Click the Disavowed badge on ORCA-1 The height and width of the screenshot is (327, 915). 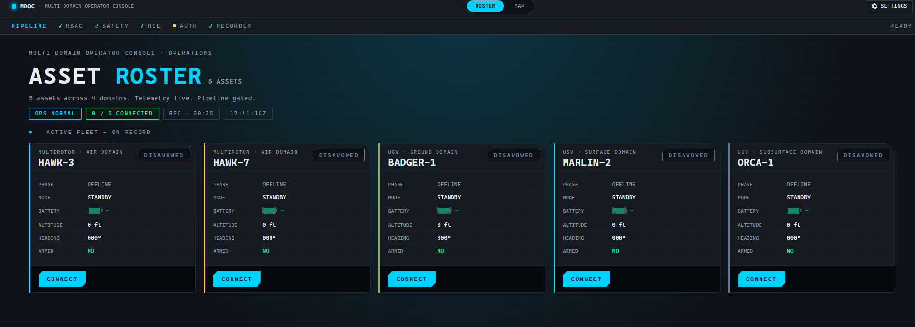pos(863,155)
